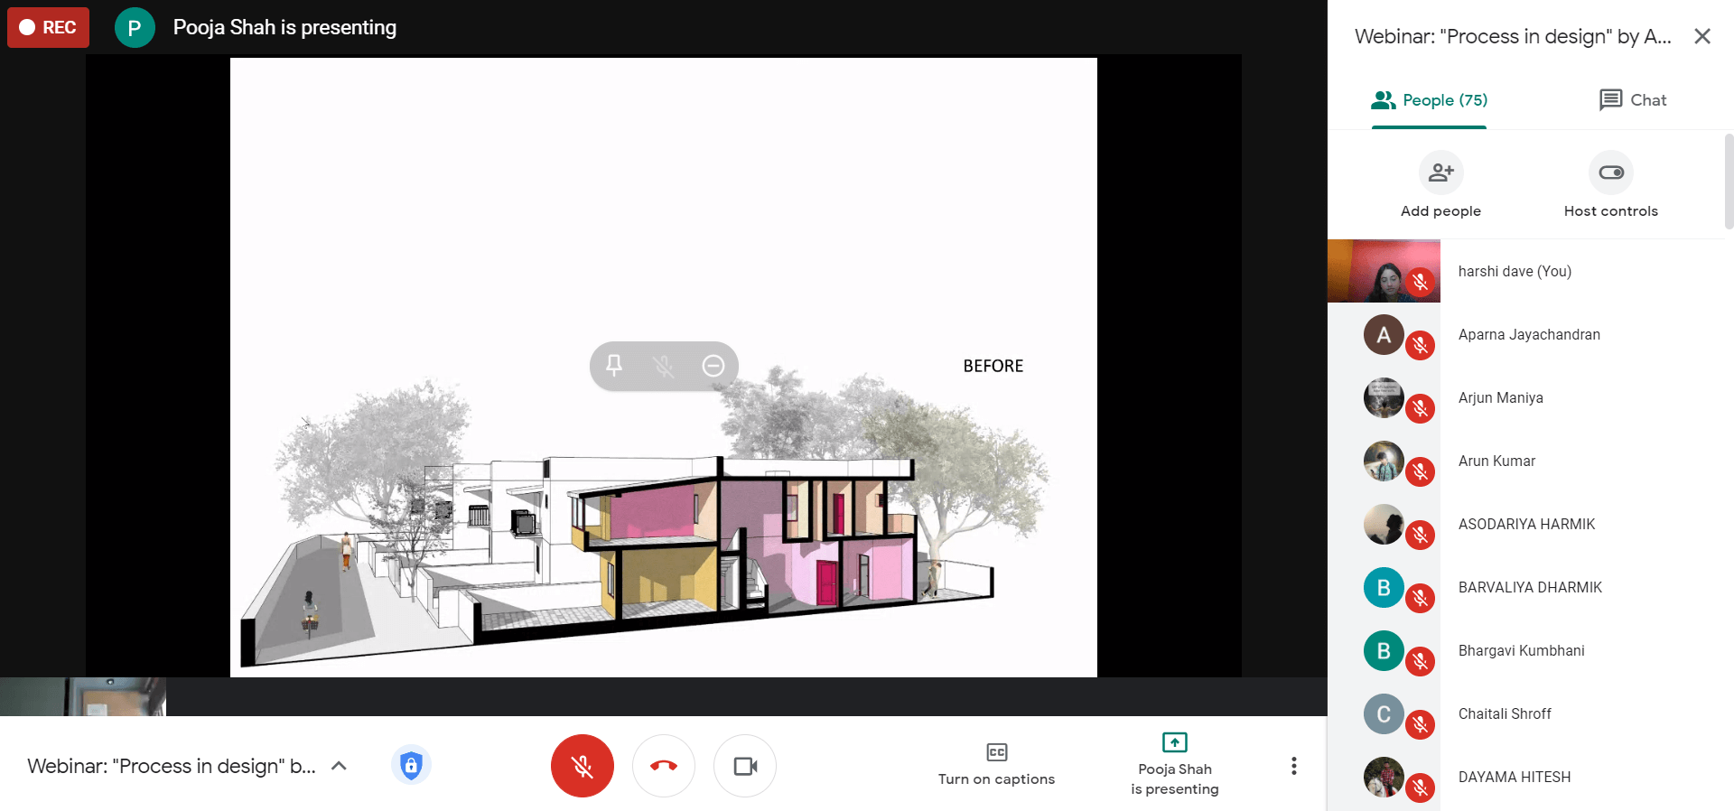Pin the presentation using the pin icon
Image resolution: width=1734 pixels, height=811 pixels.
coord(614,366)
